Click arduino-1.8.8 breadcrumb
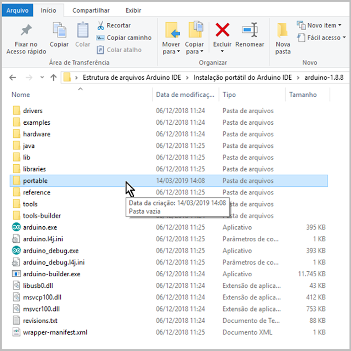Image resolution: width=351 pixels, height=351 pixels. click(324, 77)
